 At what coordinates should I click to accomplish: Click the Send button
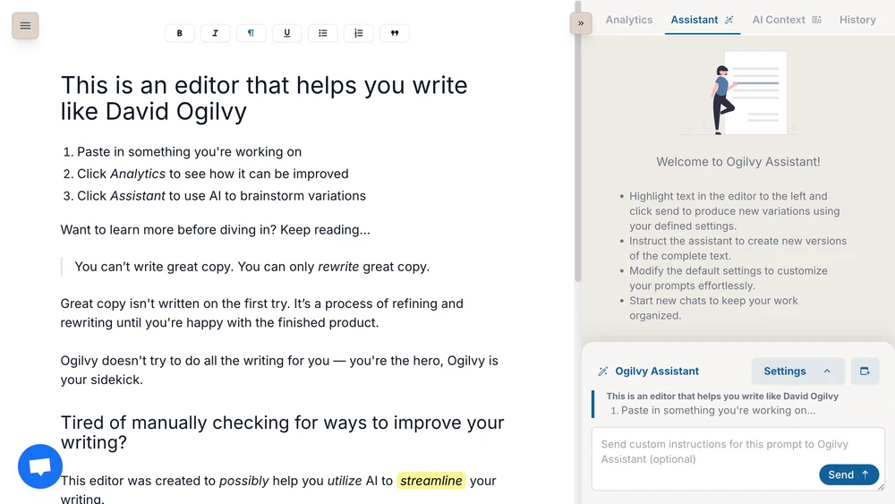click(848, 474)
